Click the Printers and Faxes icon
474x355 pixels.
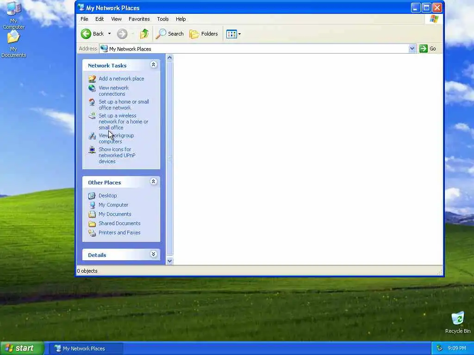(x=92, y=233)
